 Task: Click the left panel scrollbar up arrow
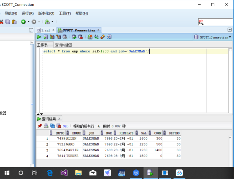click(x=32, y=43)
